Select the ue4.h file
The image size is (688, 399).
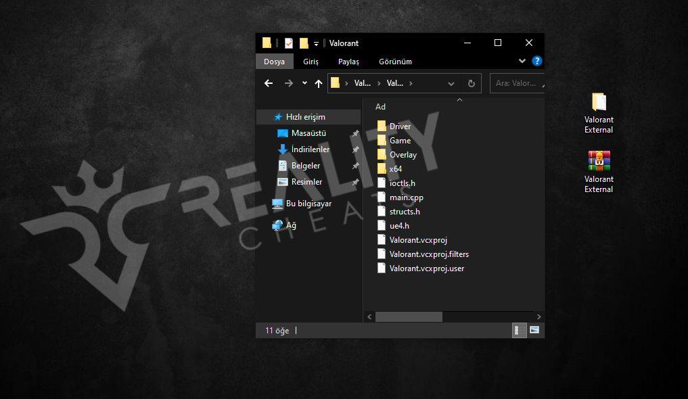(x=392, y=226)
